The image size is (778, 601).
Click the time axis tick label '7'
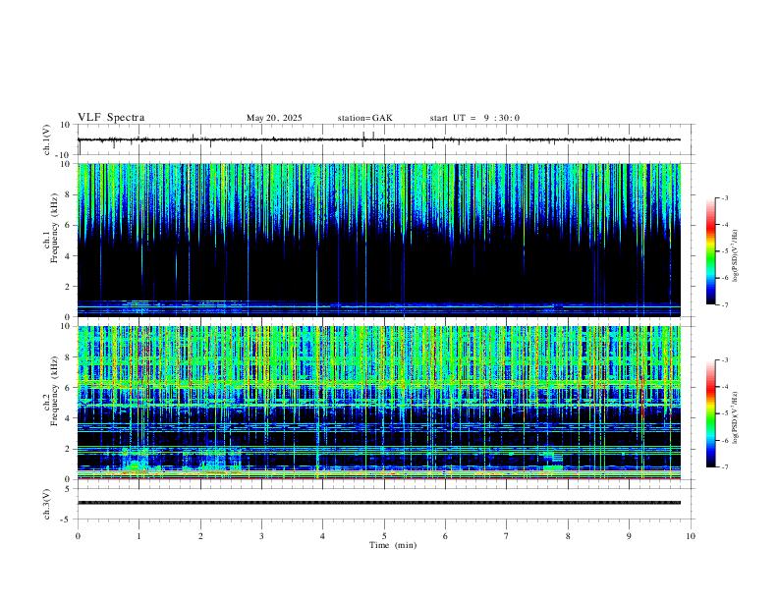507,536
